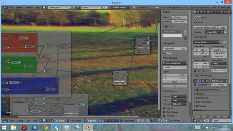Click the Animation render button

pos(210,28)
